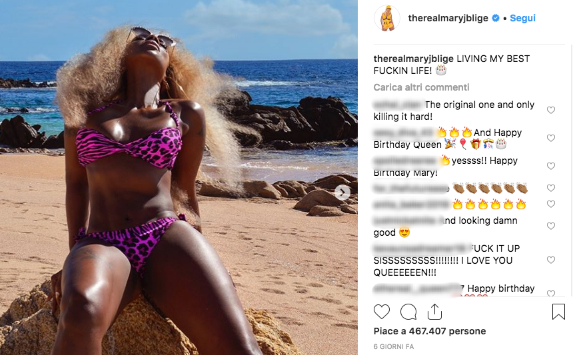Like the 'yessss!! Happy Birthday Mary' comment
Image resolution: width=573 pixels, height=355 pixels.
coord(551,166)
